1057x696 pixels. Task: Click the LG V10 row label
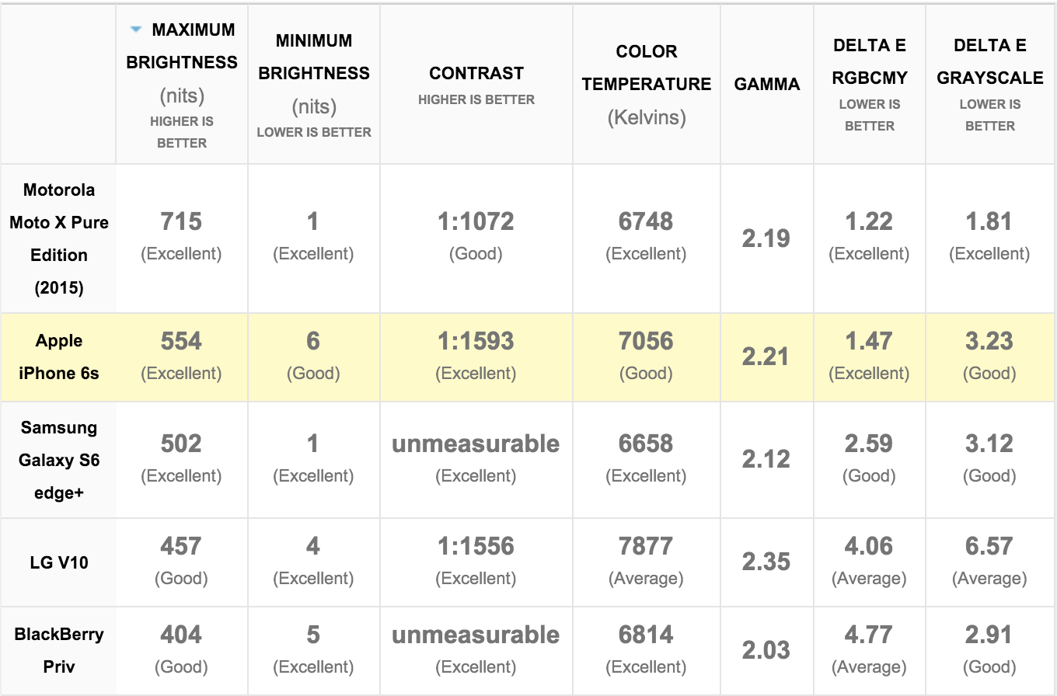pyautogui.click(x=59, y=562)
